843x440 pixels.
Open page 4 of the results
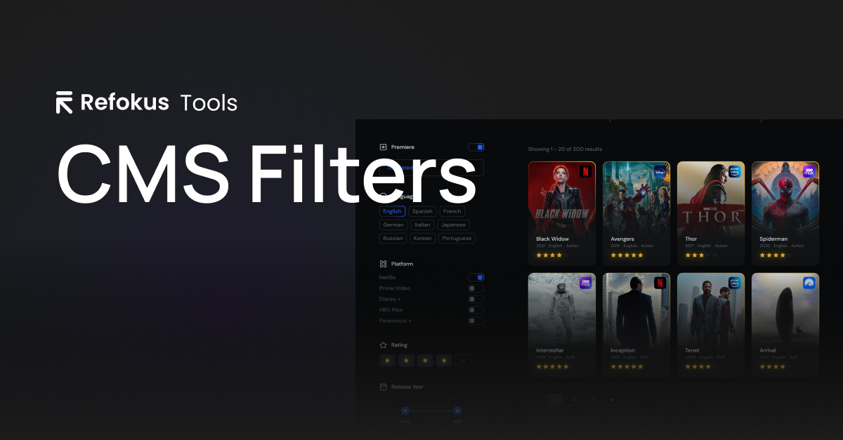click(x=612, y=399)
